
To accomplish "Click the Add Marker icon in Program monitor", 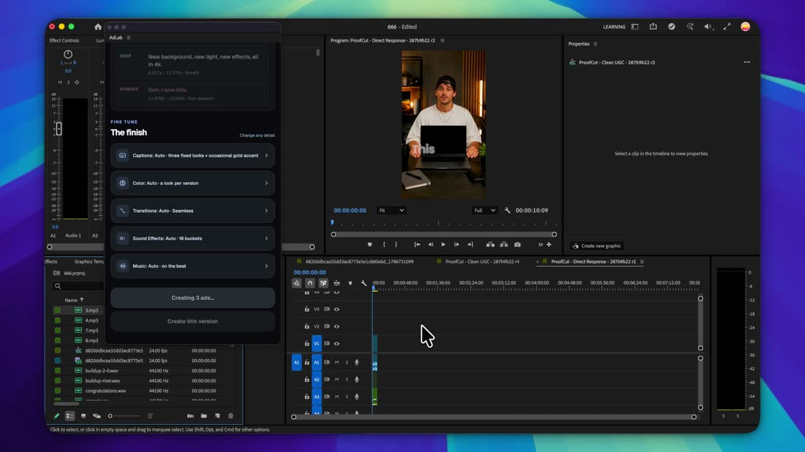I will coord(370,245).
